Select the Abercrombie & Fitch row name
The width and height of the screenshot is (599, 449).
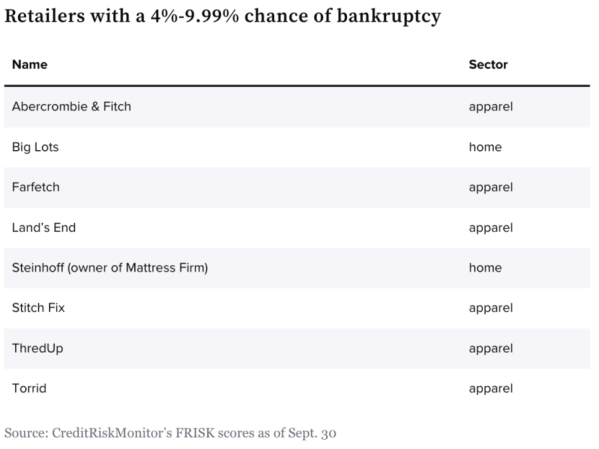click(x=72, y=106)
